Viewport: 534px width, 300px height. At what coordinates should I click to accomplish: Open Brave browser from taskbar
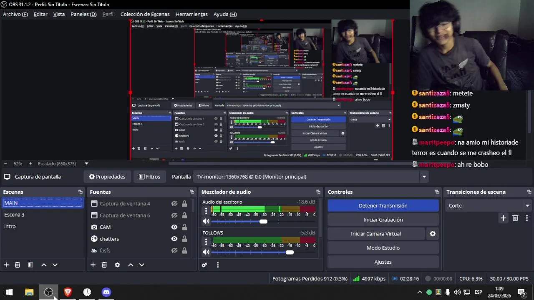click(68, 292)
